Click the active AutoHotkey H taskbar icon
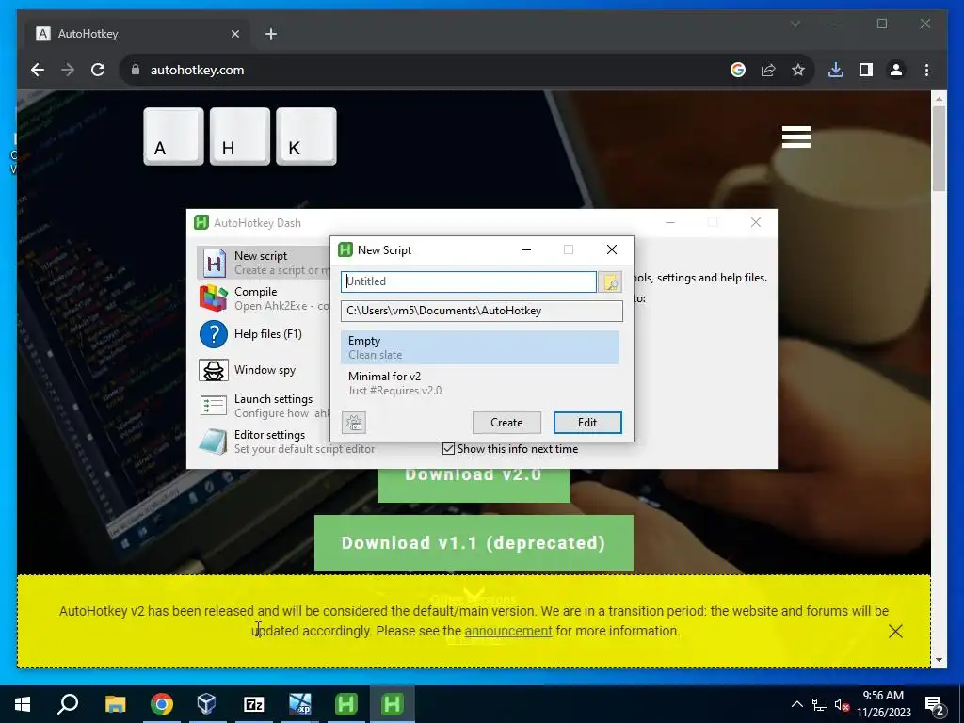The image size is (964, 723). click(x=393, y=704)
